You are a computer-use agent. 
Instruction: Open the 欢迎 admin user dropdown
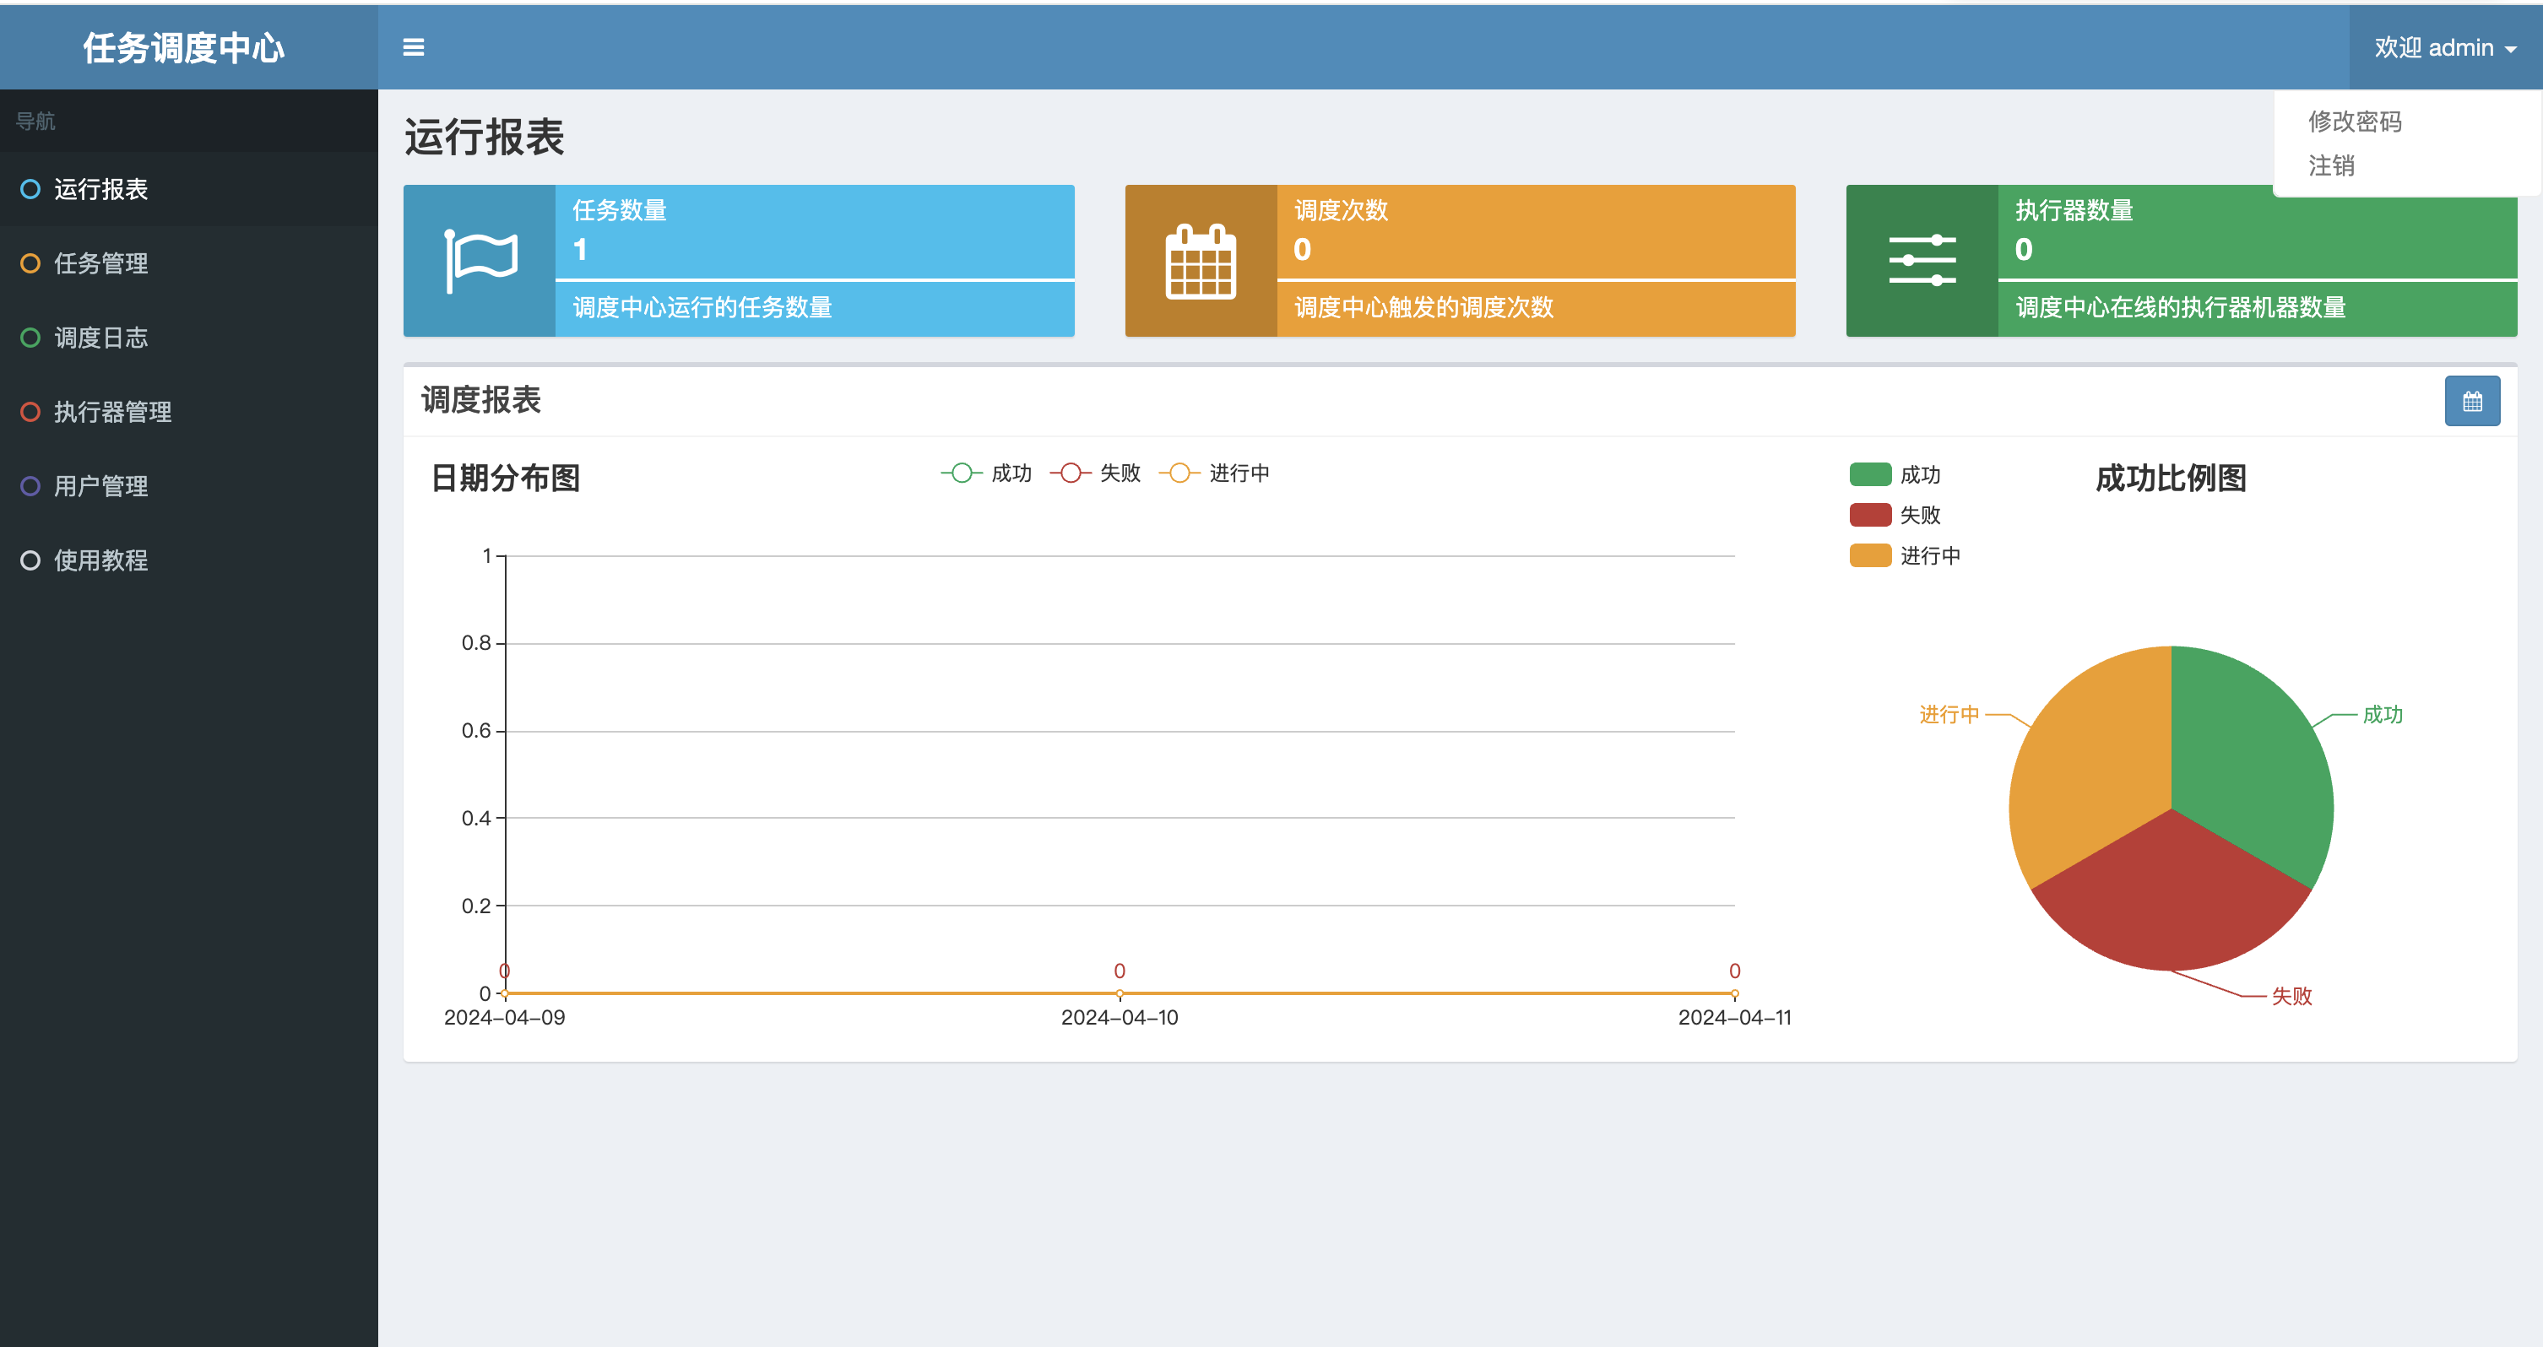pos(2444,47)
